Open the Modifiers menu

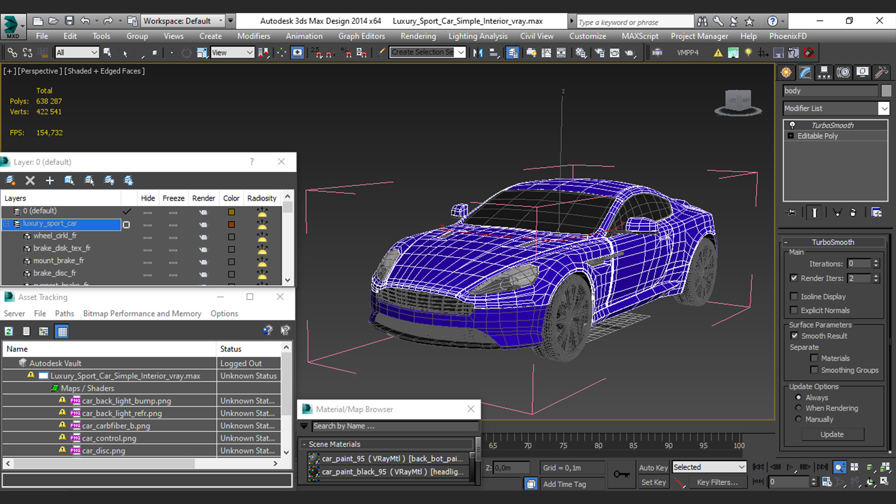coord(253,36)
